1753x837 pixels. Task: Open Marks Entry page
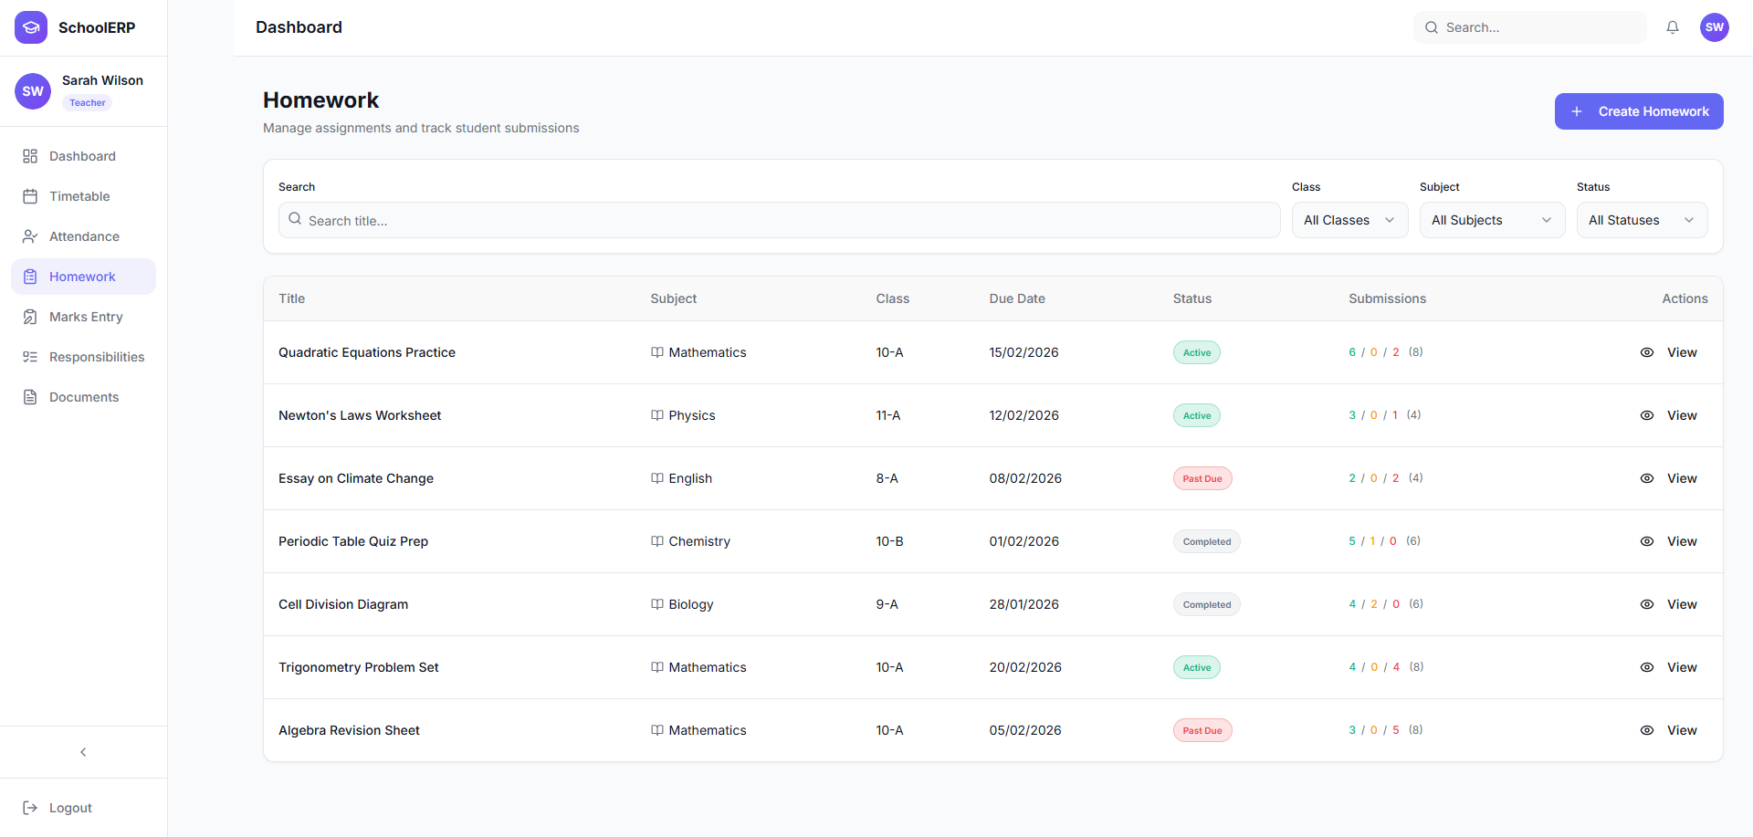[83, 317]
